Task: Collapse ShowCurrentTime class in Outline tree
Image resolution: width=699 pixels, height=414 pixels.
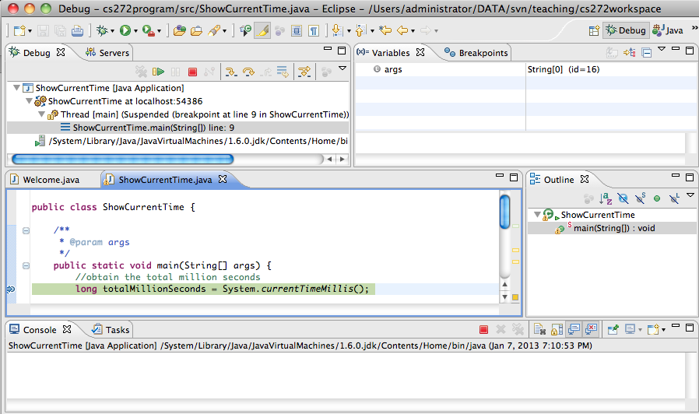Action: tap(537, 215)
